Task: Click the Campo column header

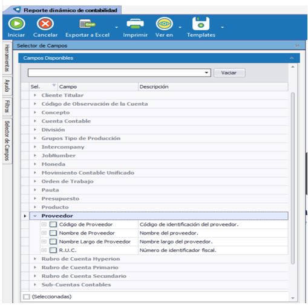Action: (x=98, y=87)
